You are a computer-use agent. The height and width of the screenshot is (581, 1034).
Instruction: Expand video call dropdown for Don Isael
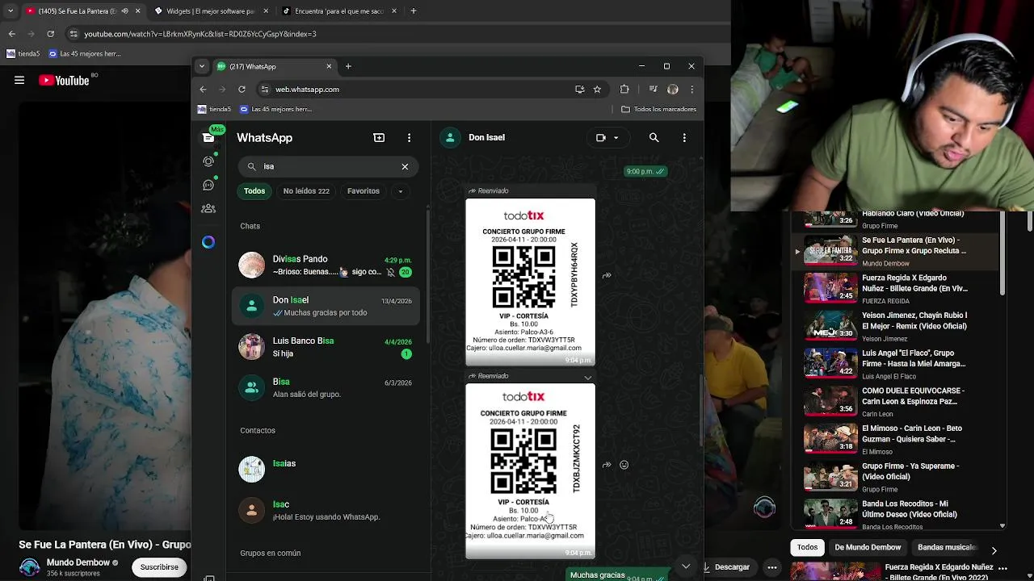[616, 138]
